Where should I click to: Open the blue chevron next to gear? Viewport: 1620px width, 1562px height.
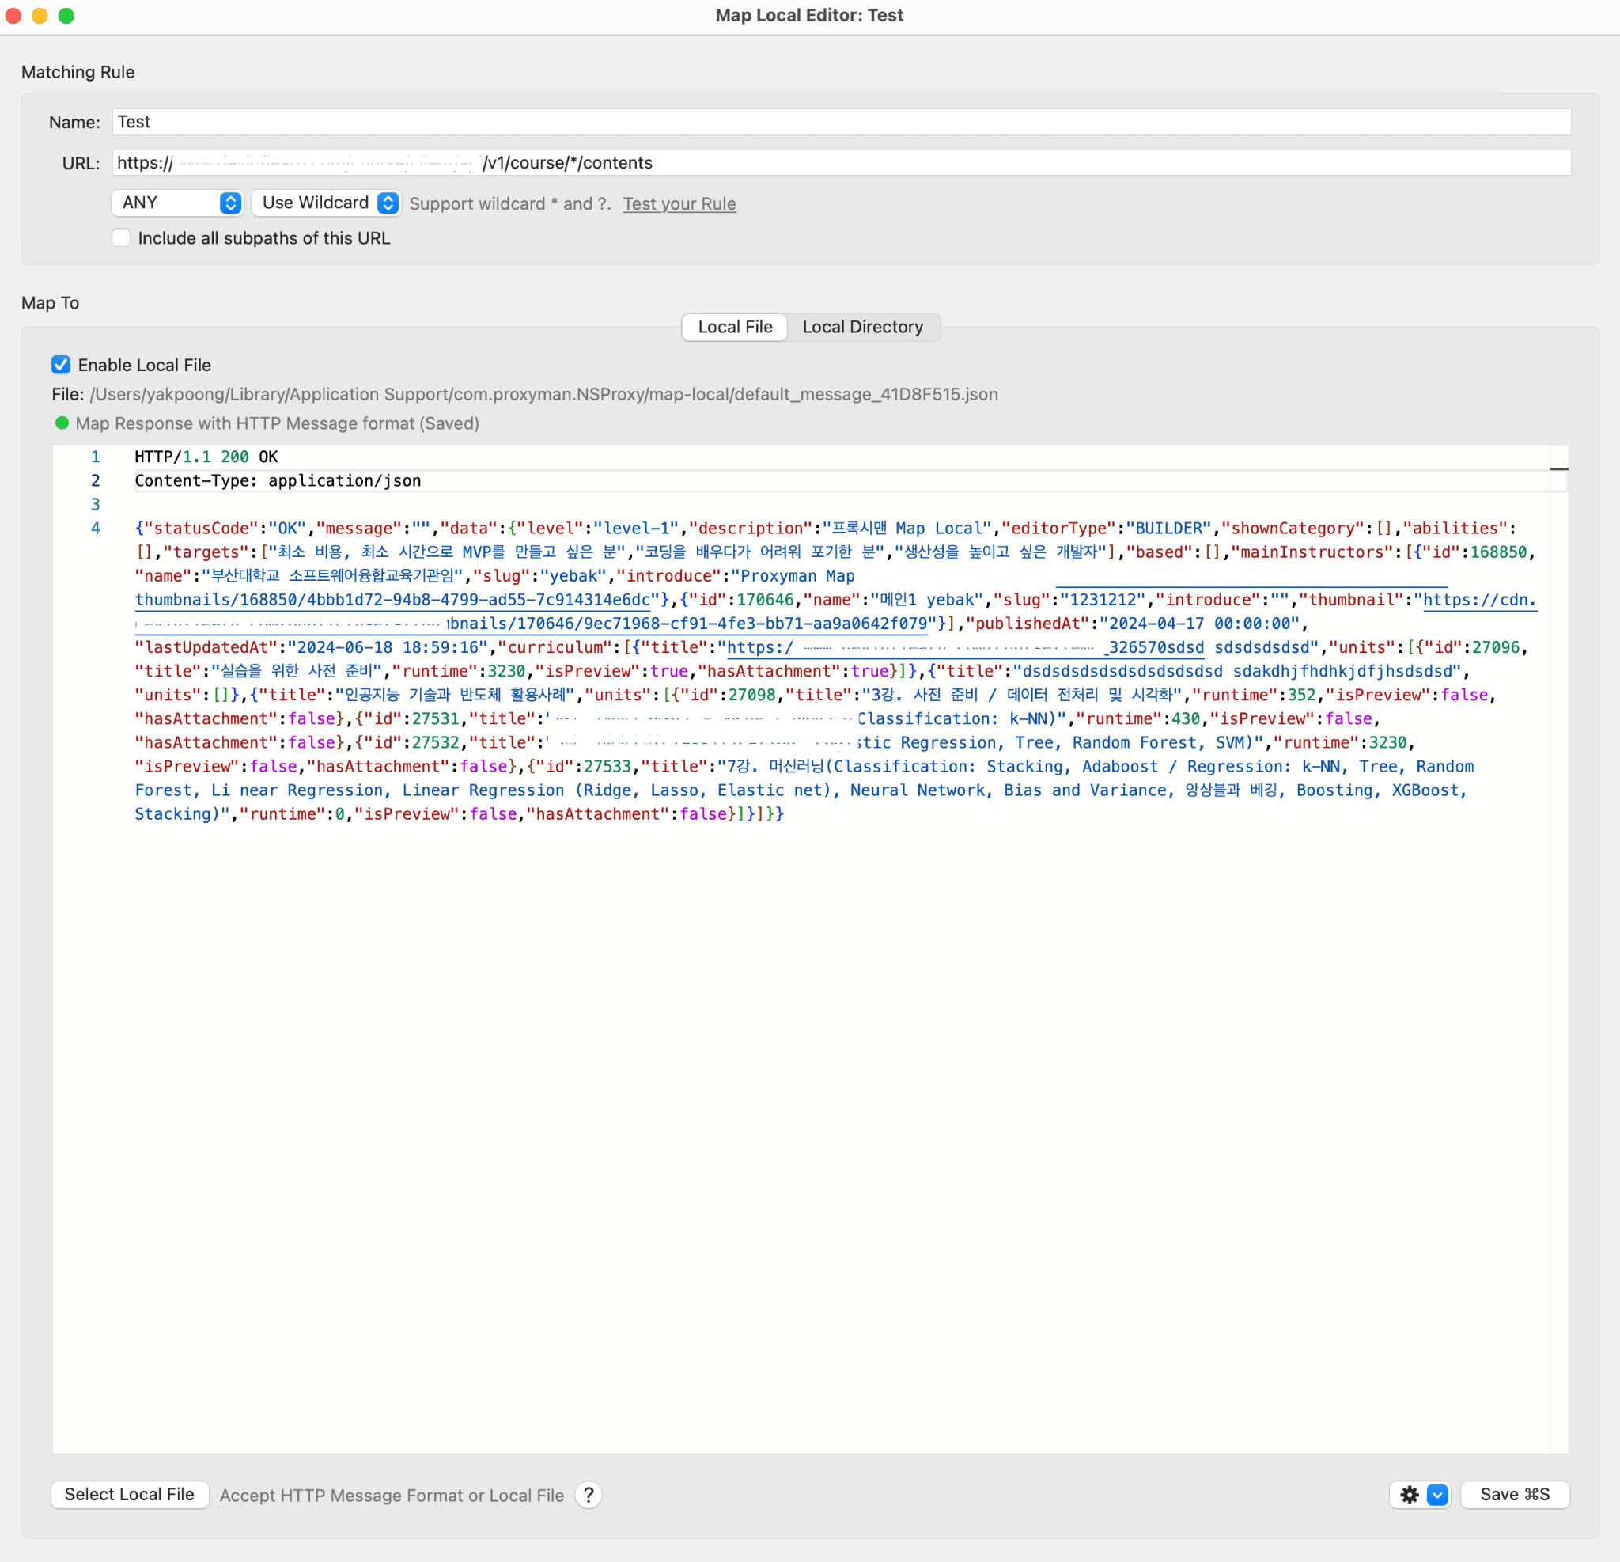(x=1437, y=1494)
